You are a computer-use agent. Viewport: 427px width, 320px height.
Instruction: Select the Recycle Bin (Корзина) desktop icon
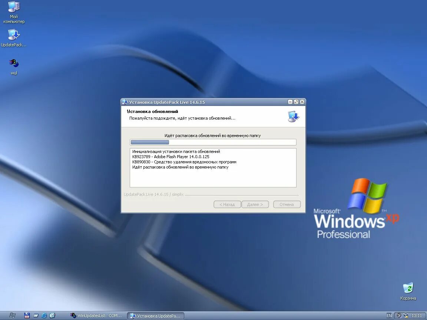408,291
